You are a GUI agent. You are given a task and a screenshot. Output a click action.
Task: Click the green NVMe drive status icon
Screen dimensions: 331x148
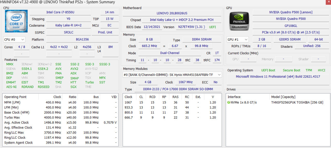(x=229, y=102)
